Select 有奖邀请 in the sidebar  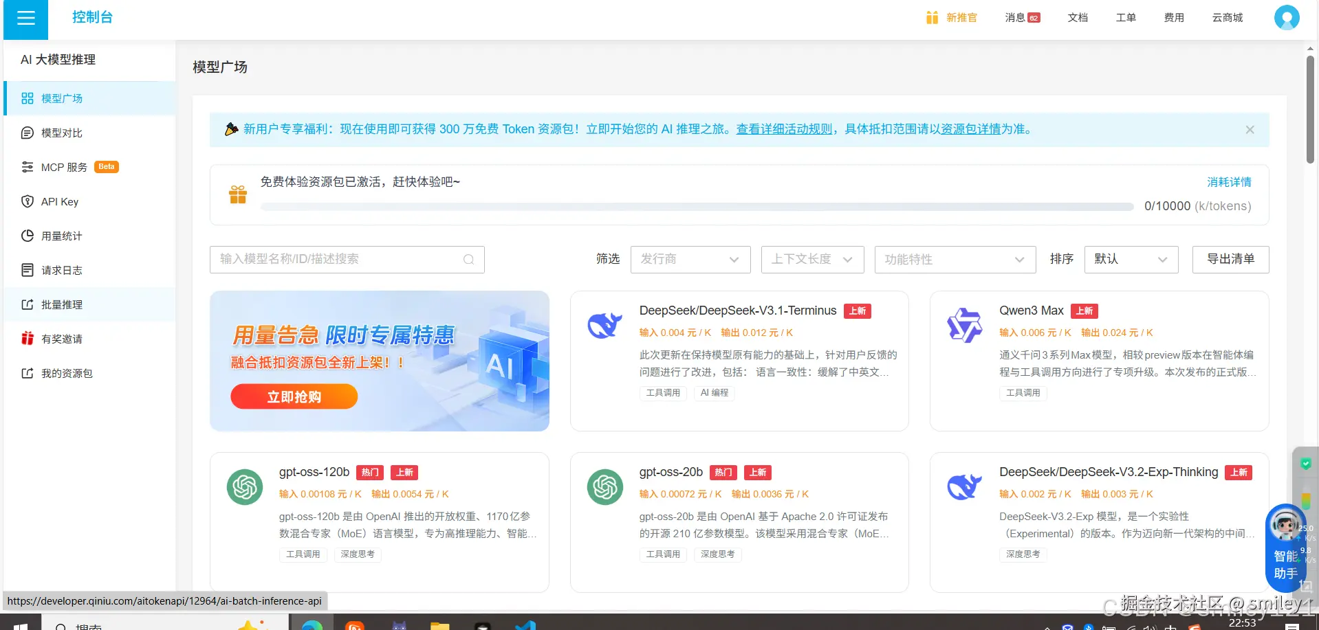point(89,339)
